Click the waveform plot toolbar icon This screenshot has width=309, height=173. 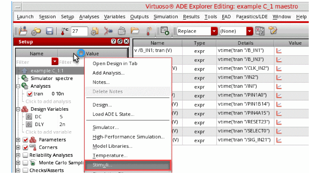click(x=260, y=31)
